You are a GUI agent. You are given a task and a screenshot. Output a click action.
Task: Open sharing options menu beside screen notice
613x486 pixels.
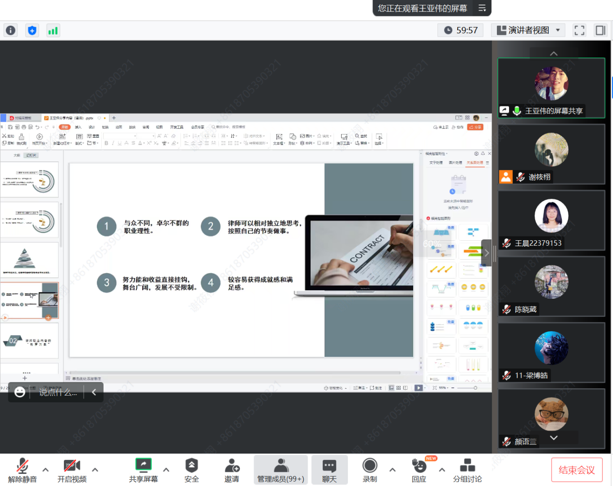pyautogui.click(x=482, y=8)
